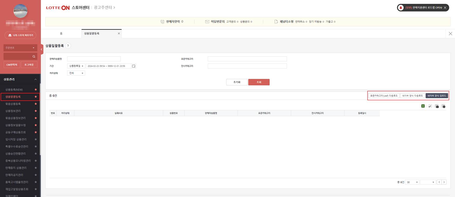
Task: Click the help question mark icon
Action: click(68, 46)
